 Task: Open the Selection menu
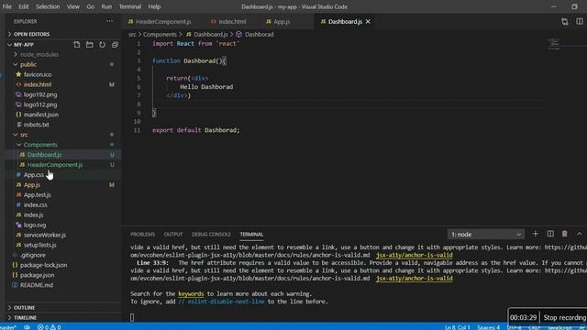coord(48,6)
